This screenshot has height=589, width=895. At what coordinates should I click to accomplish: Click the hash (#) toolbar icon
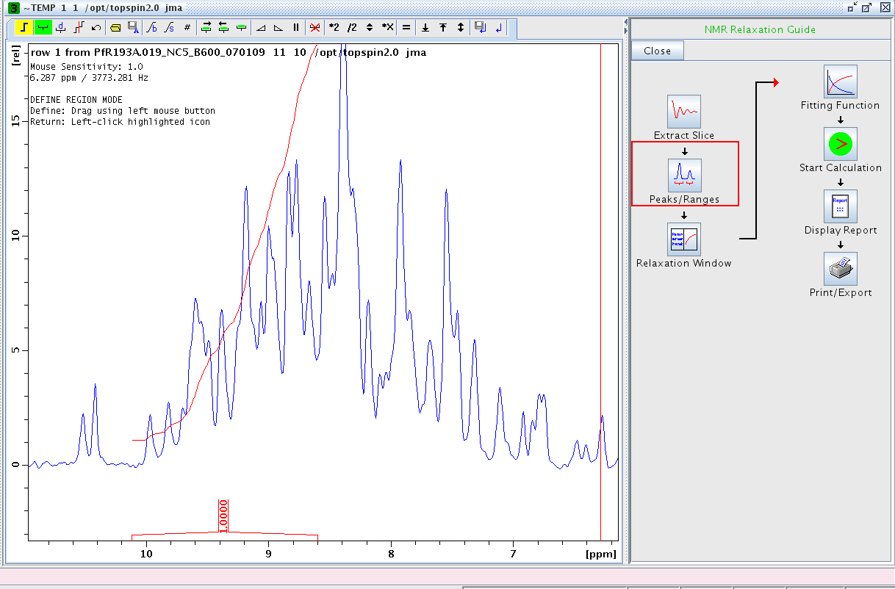187,27
